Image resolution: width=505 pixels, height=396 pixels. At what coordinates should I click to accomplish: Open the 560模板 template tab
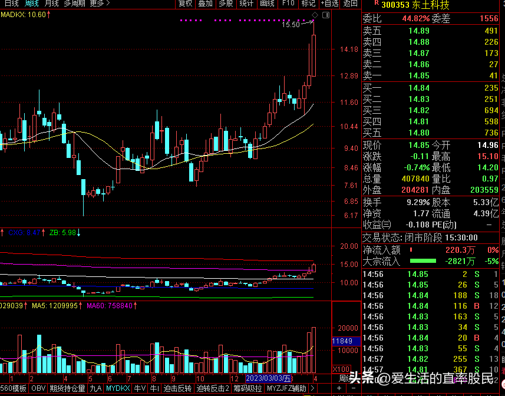(x=14, y=389)
